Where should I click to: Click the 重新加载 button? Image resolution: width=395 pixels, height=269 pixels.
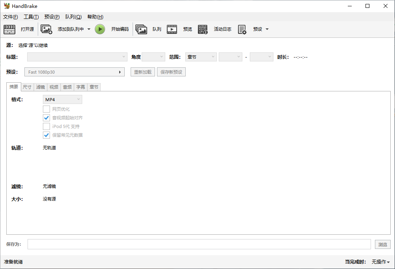(143, 72)
